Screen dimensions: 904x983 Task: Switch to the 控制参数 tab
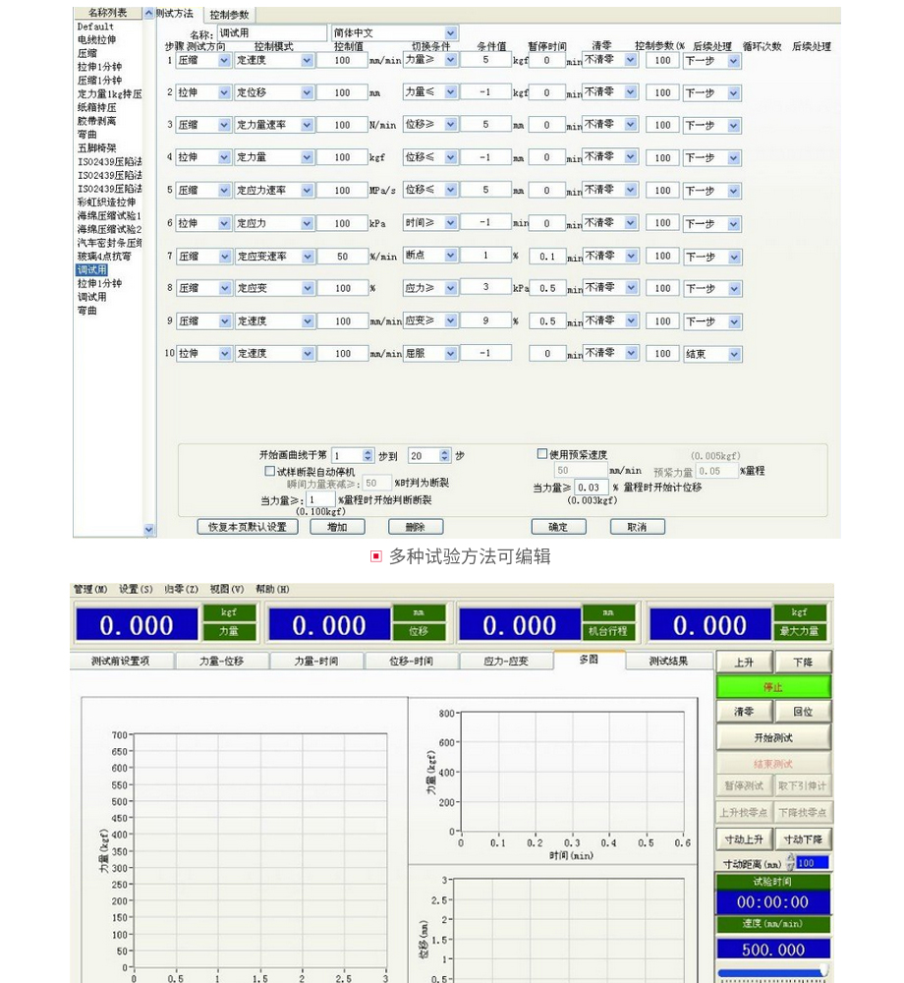coord(230,16)
